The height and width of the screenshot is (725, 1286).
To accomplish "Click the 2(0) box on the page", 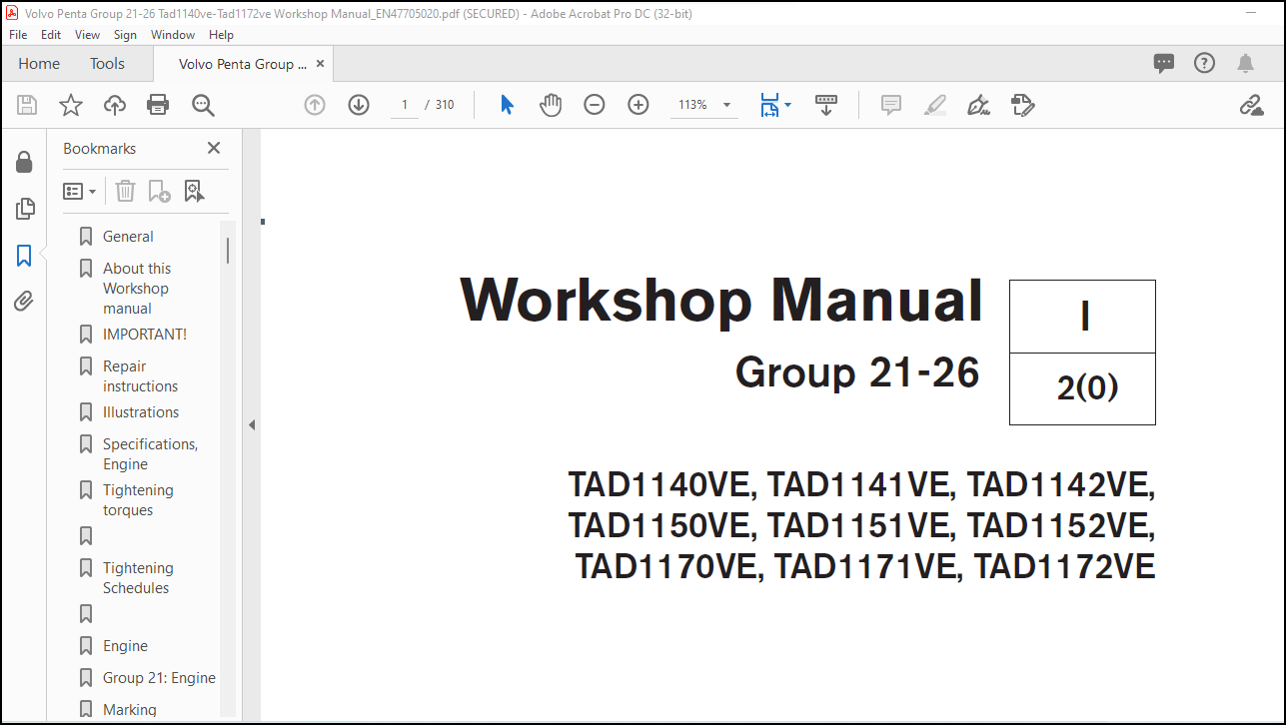I will [1083, 388].
